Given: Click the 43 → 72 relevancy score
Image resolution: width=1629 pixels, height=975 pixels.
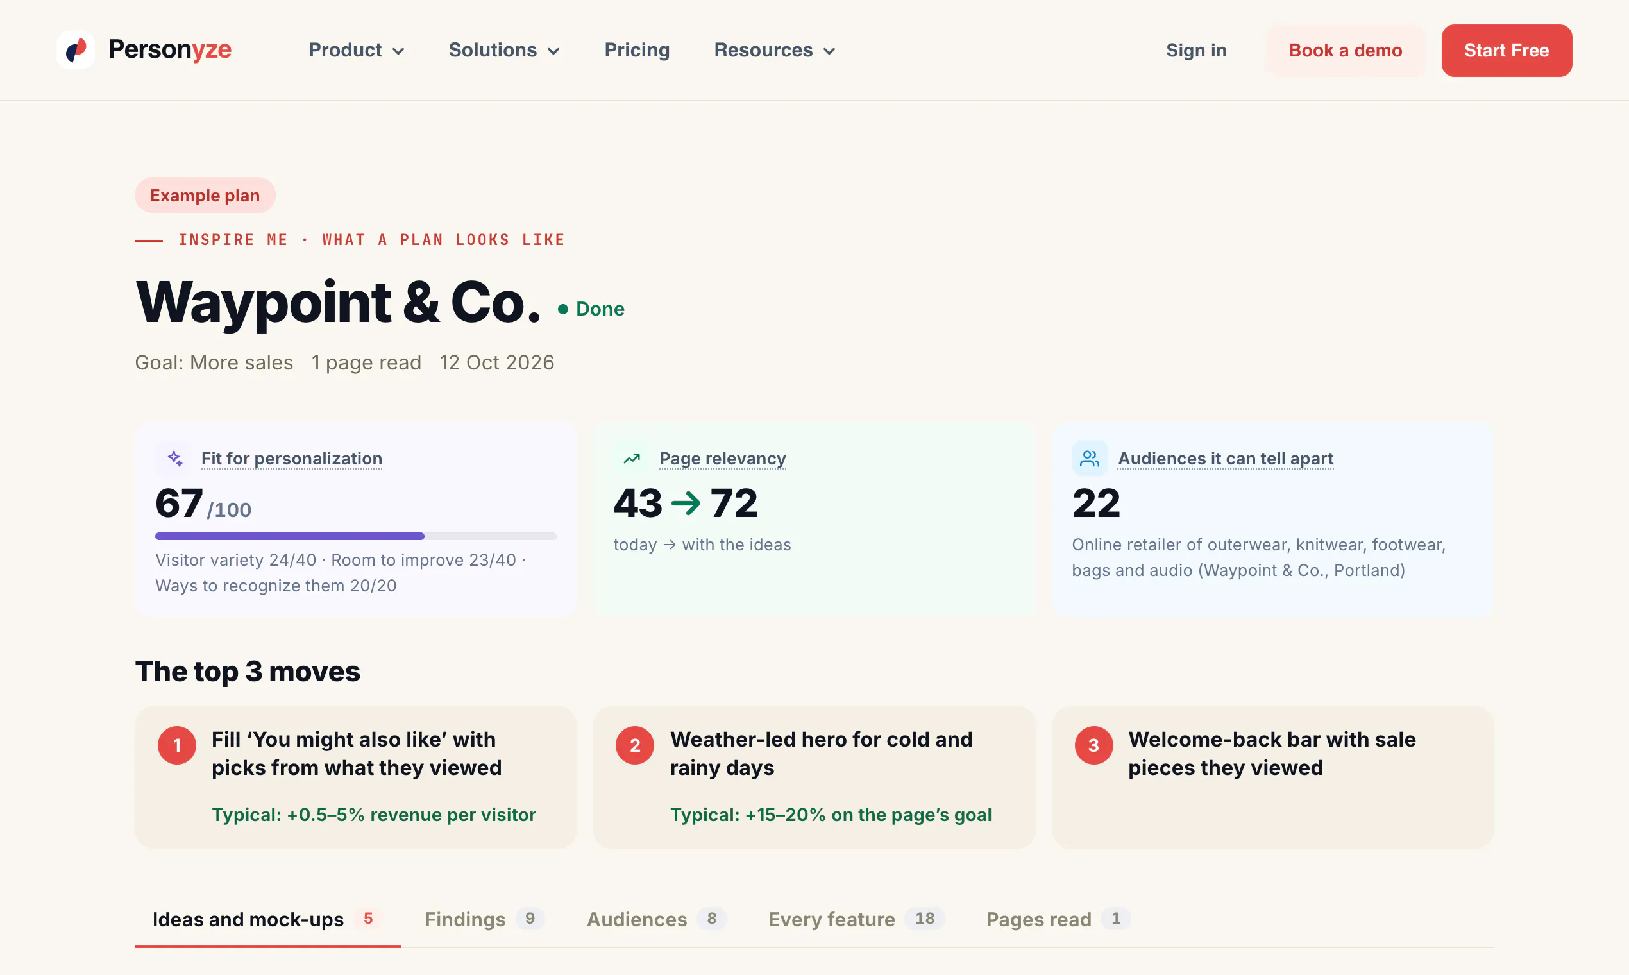Looking at the screenshot, I should coord(685,504).
